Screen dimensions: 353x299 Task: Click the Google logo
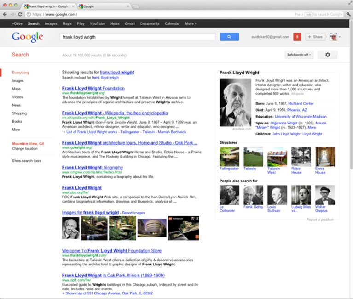tap(28, 37)
